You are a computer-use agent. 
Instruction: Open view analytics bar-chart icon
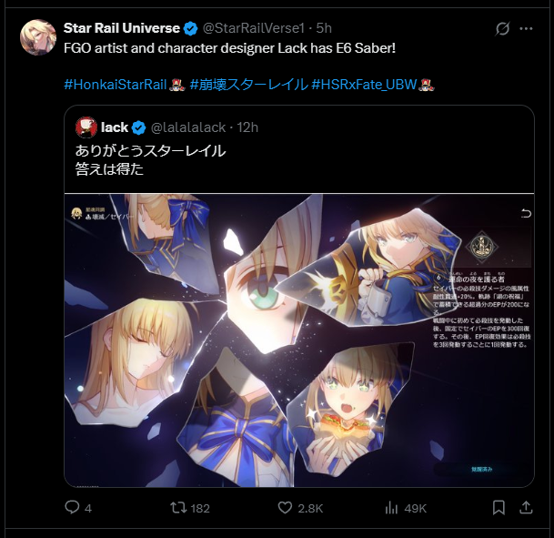pyautogui.click(x=392, y=508)
